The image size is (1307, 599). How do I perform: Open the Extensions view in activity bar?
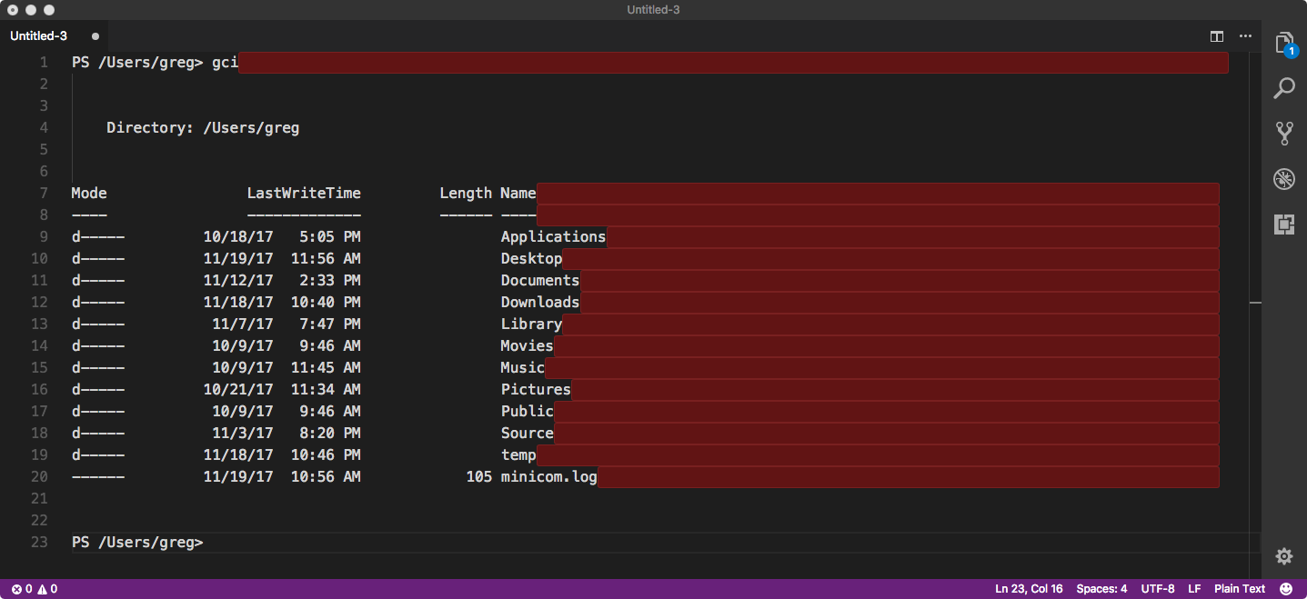[x=1283, y=224]
